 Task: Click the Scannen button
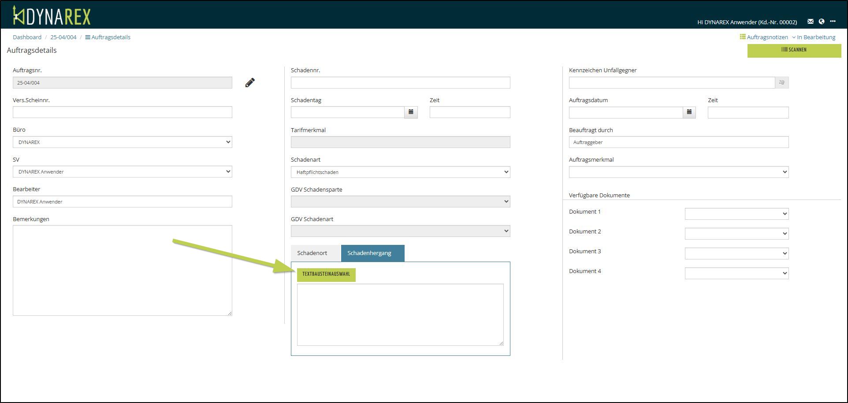pyautogui.click(x=794, y=50)
